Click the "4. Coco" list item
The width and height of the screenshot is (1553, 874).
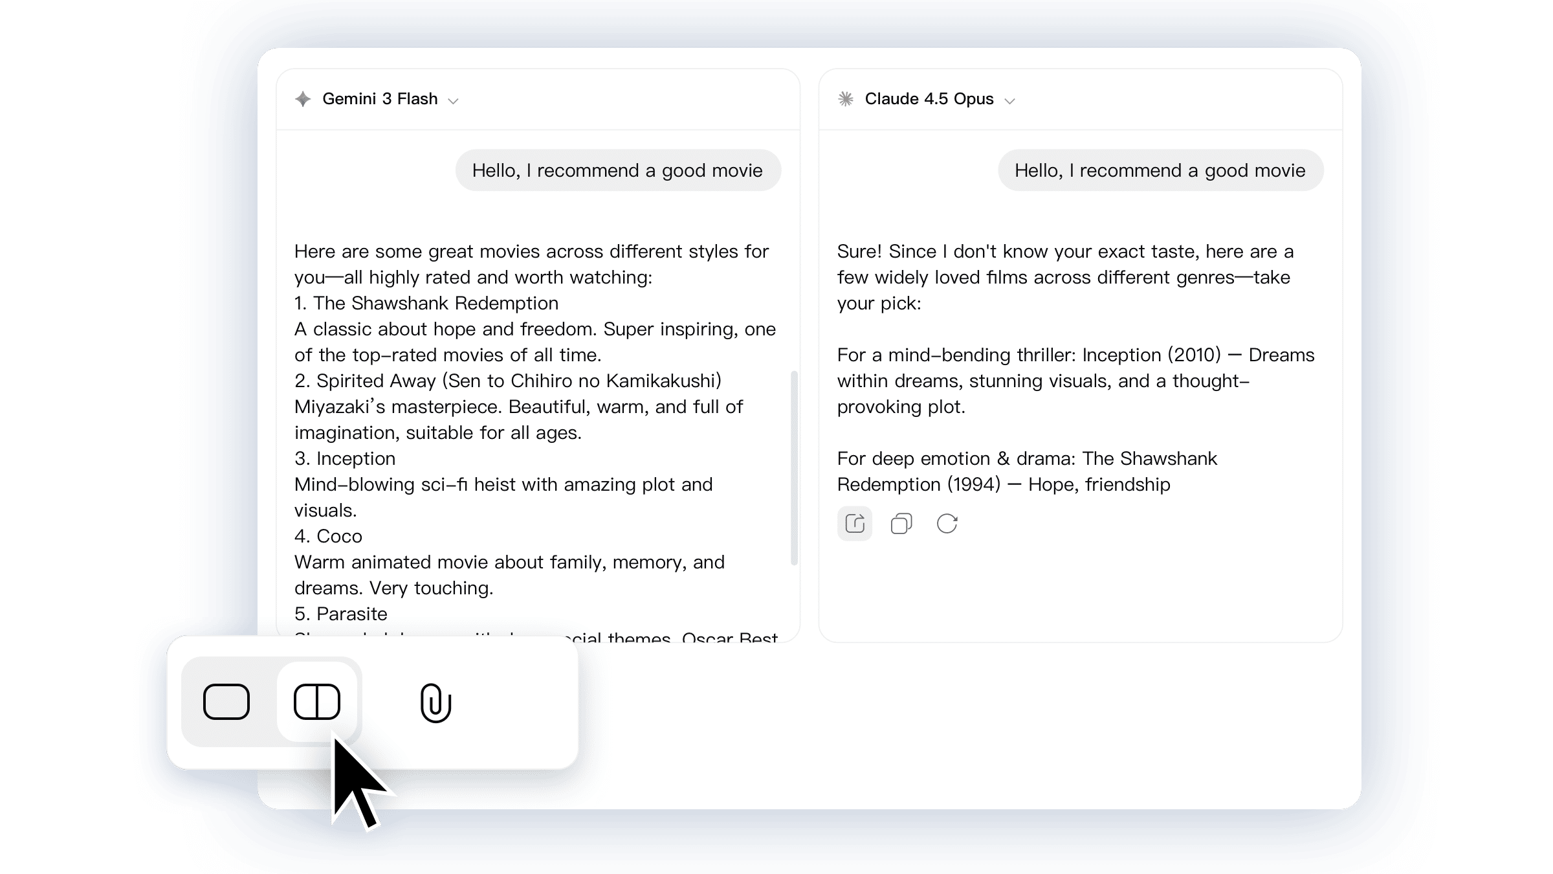[328, 536]
